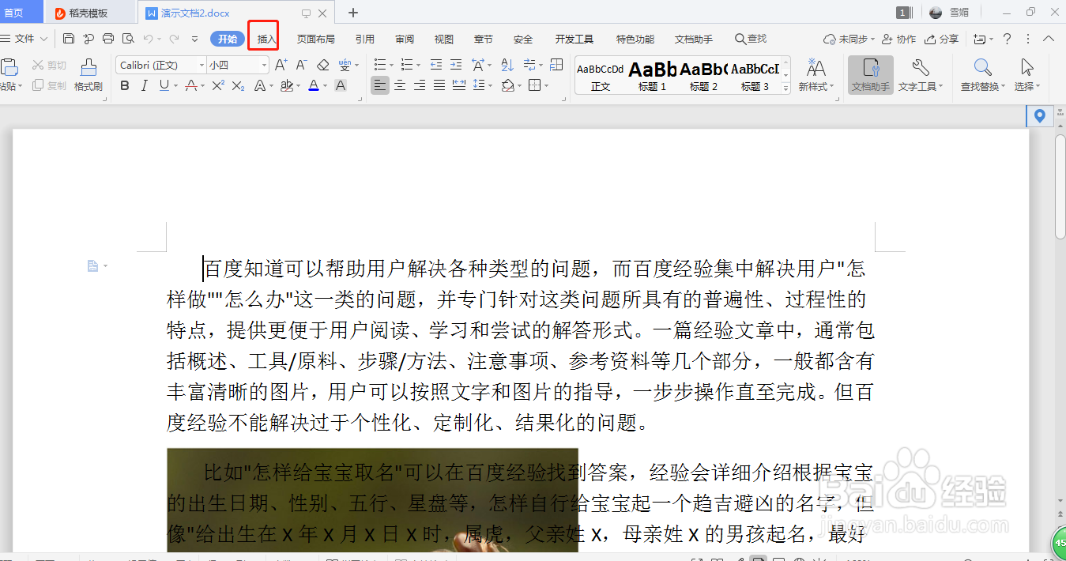Add a new document tab with plus
This screenshot has height=561, width=1066.
click(x=353, y=13)
